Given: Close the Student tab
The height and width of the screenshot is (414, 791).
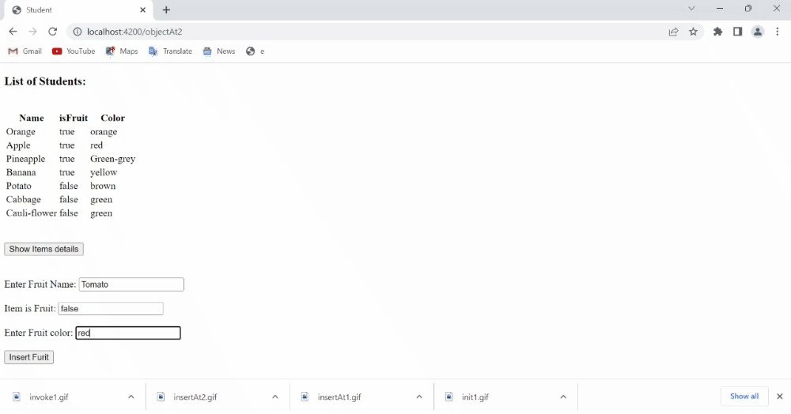Looking at the screenshot, I should click(x=142, y=9).
